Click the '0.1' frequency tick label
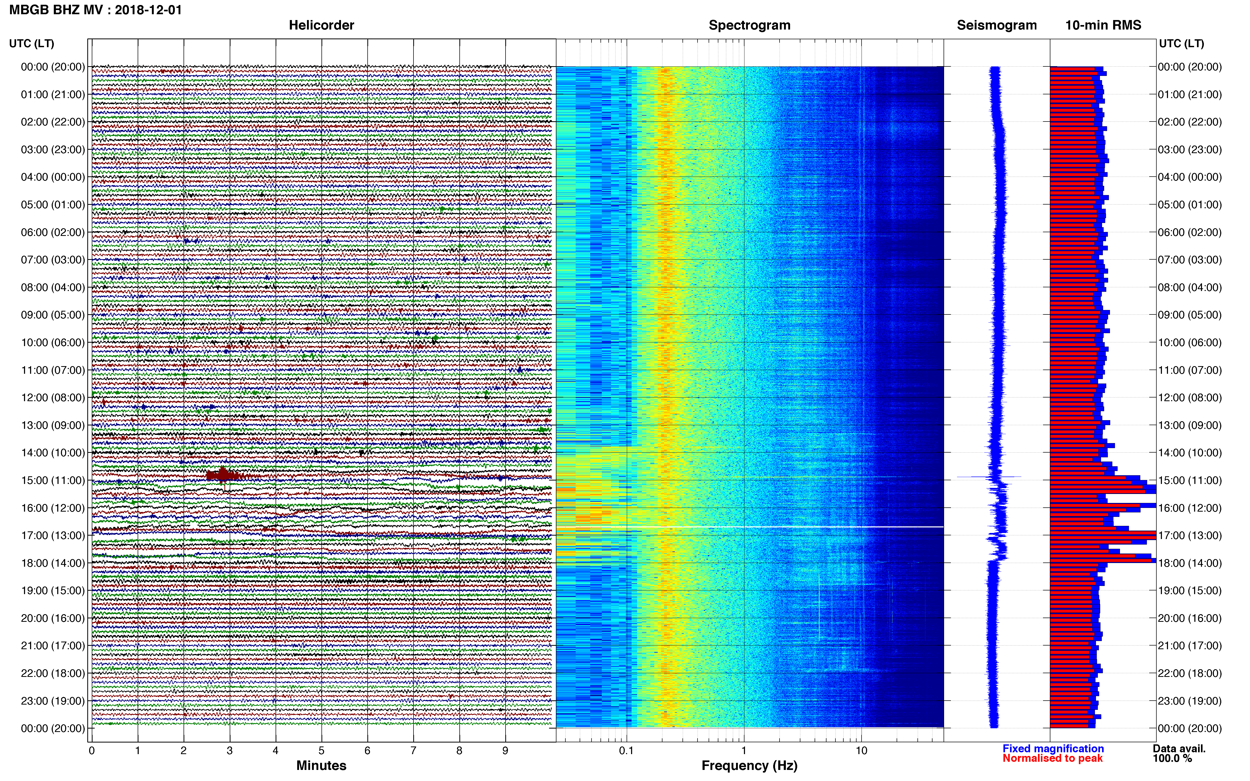Viewport: 1250px width, 781px height. click(626, 750)
